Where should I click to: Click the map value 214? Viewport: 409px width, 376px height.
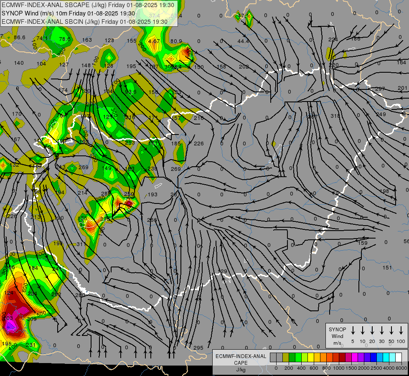(82, 193)
